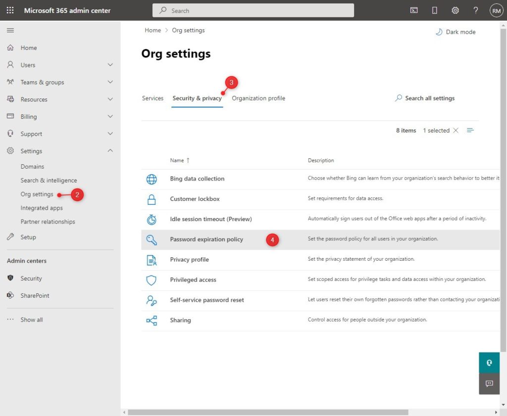This screenshot has height=416, width=507.
Task: Click the Idle session timeout clock icon
Action: (152, 220)
